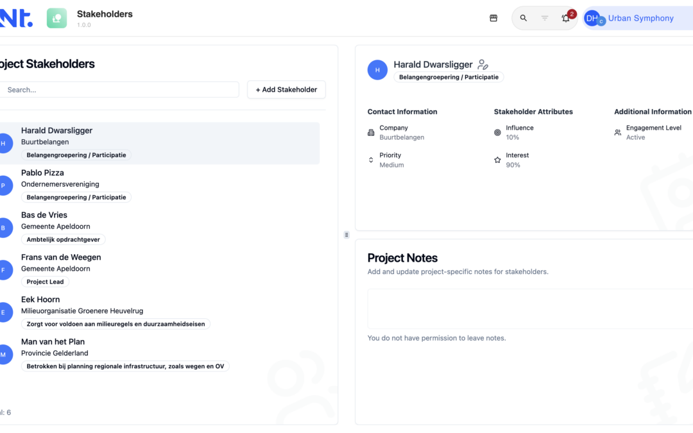The height and width of the screenshot is (433, 693).
Task: Click the Betrokken bij planning regionale infrastructuur tag
Action: 125,366
